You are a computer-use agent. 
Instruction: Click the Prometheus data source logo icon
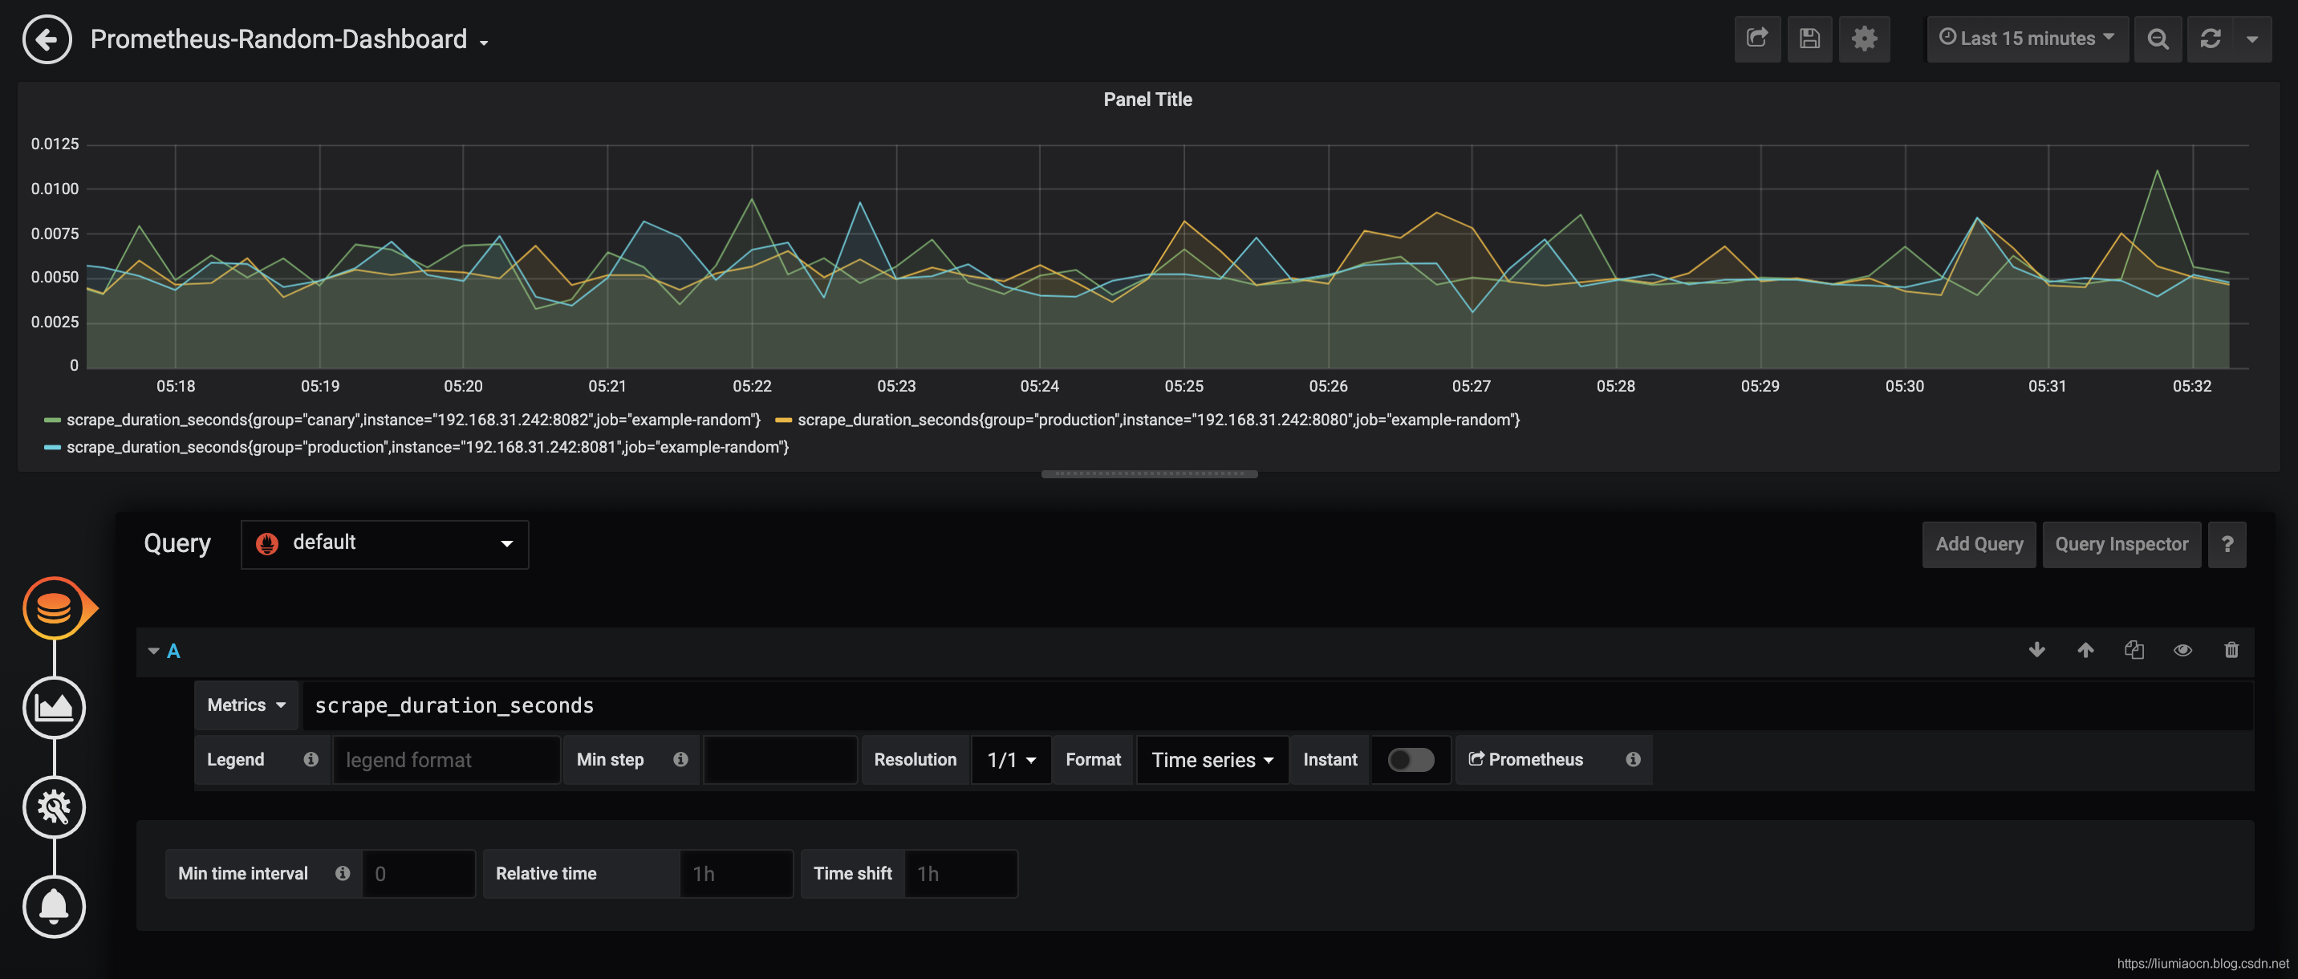pos(266,543)
